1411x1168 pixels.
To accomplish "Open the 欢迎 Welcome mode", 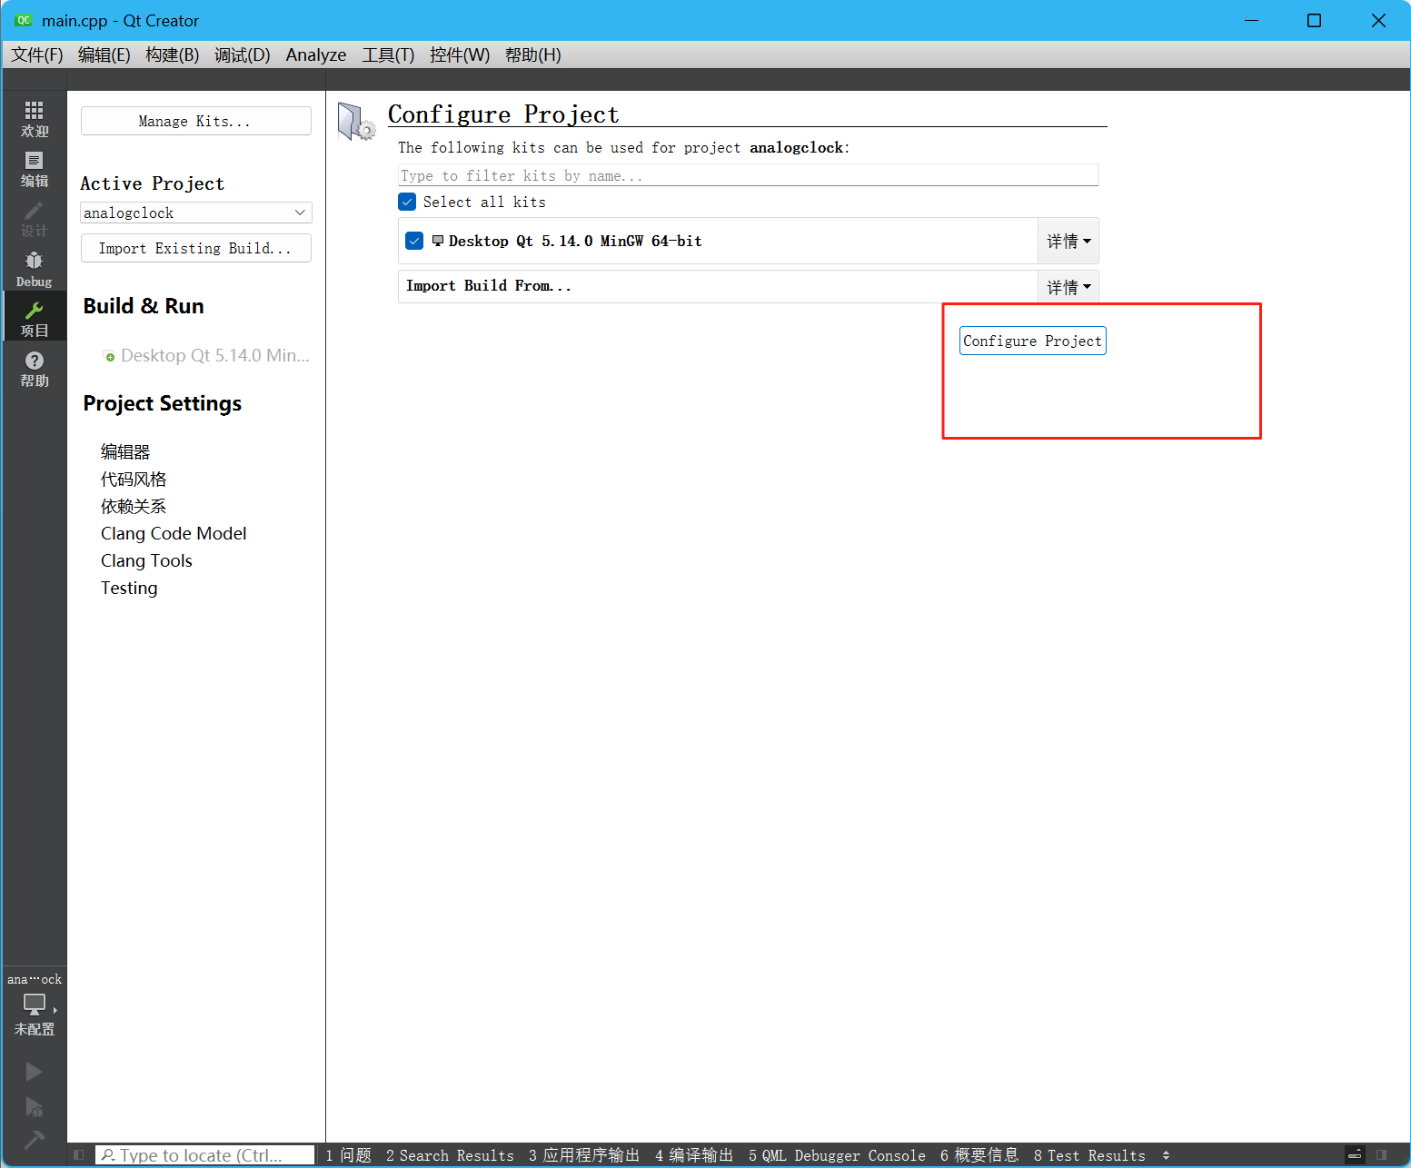I will [34, 119].
